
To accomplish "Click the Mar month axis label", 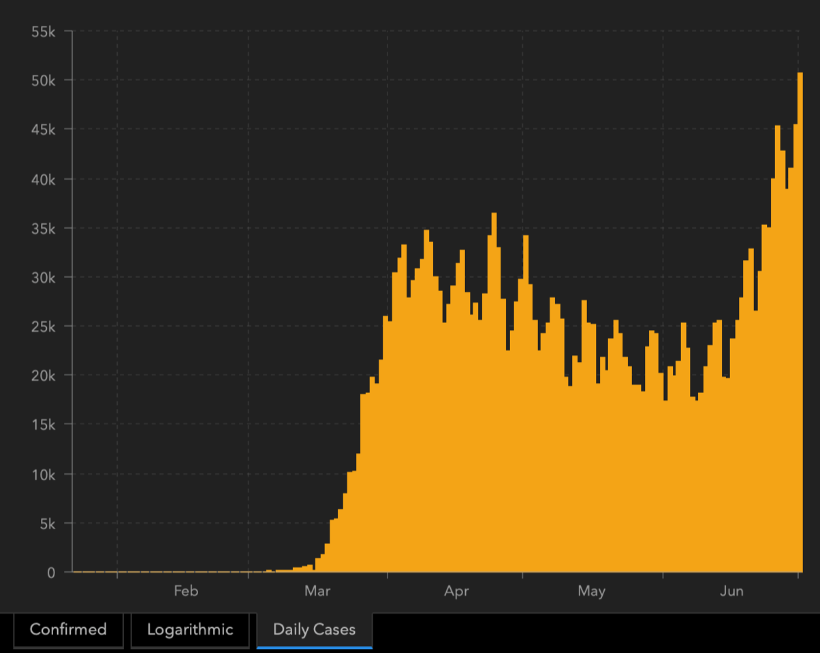I will click(317, 591).
